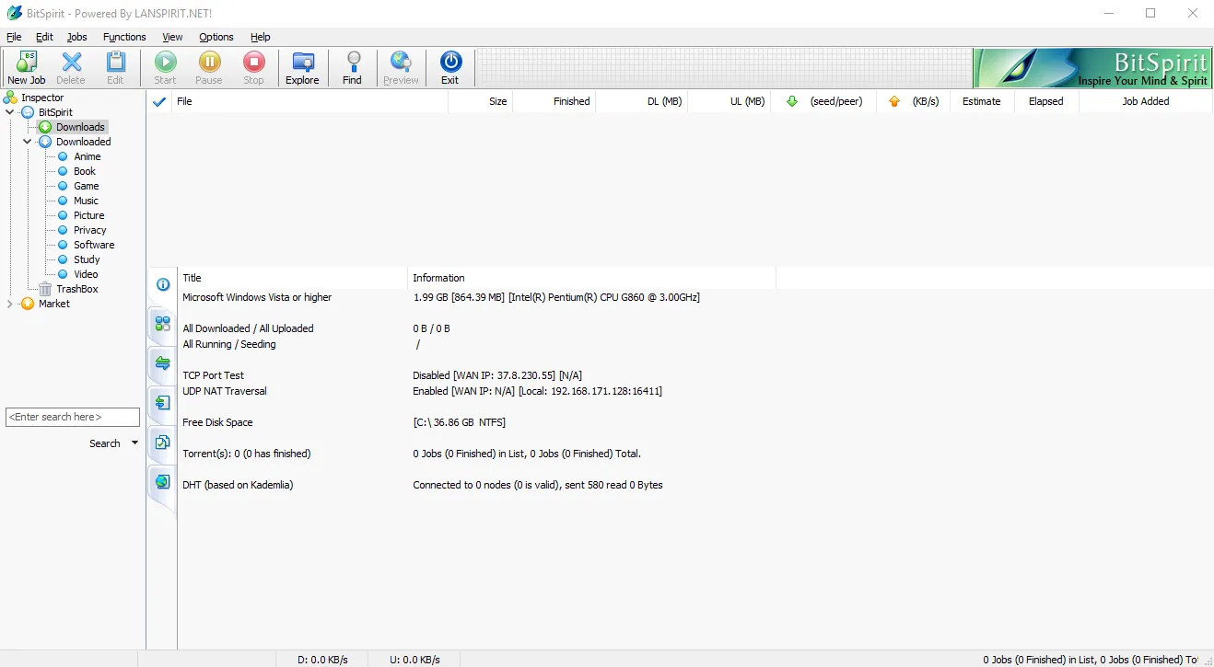Screen dimensions: 1214x667
Task: Open the Search dropdown arrow
Action: pyautogui.click(x=134, y=443)
